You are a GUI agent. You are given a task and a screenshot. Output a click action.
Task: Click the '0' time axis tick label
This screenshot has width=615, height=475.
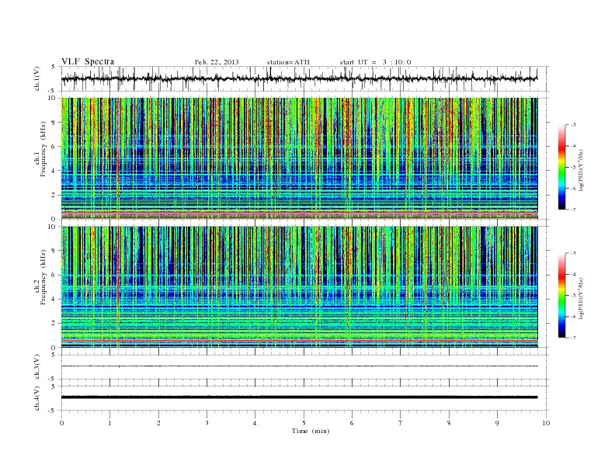click(x=61, y=423)
